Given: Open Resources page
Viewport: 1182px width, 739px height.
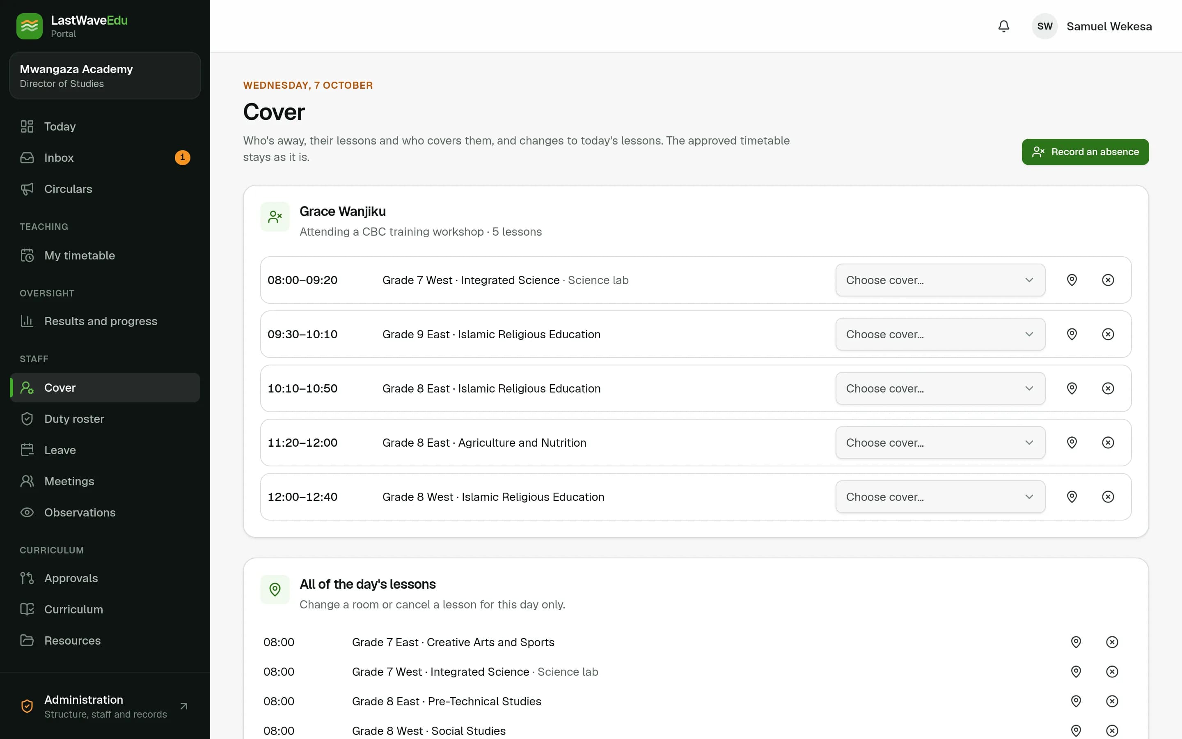Looking at the screenshot, I should (x=105, y=641).
